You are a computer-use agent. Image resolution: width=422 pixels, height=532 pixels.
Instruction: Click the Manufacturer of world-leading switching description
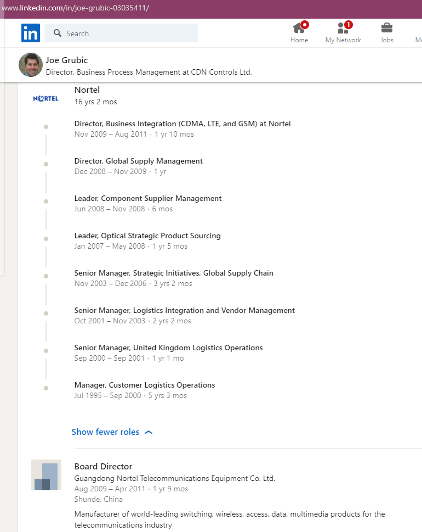click(x=230, y=519)
